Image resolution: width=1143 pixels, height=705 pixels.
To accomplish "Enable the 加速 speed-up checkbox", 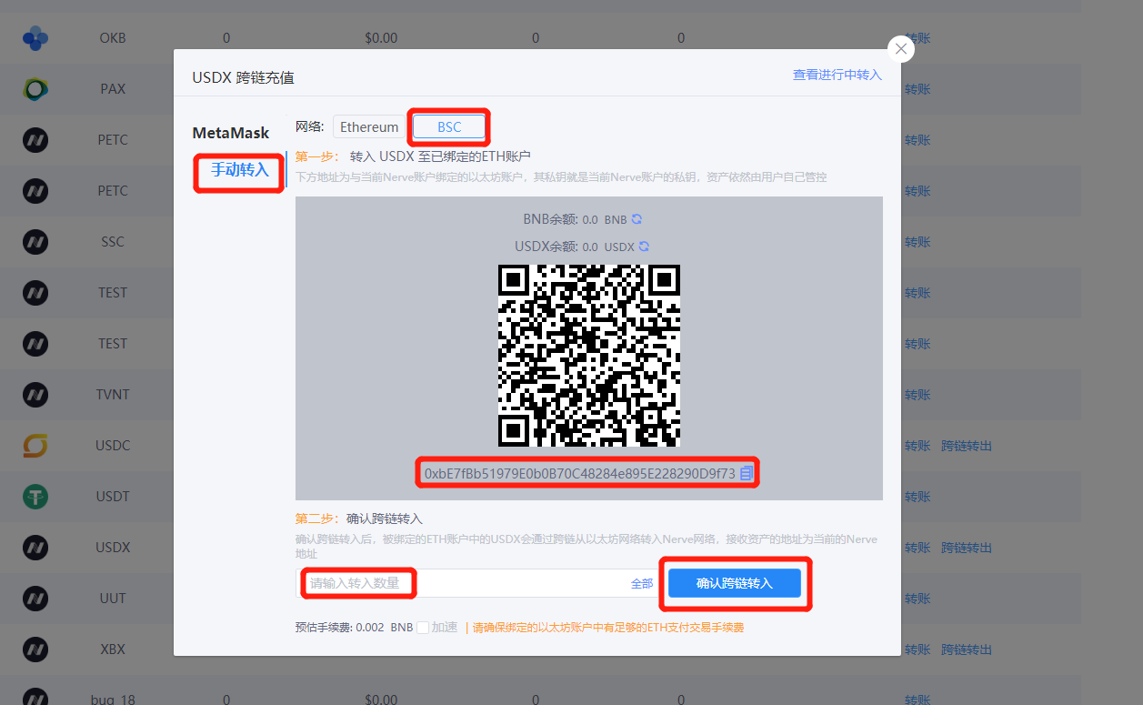I will pos(423,628).
